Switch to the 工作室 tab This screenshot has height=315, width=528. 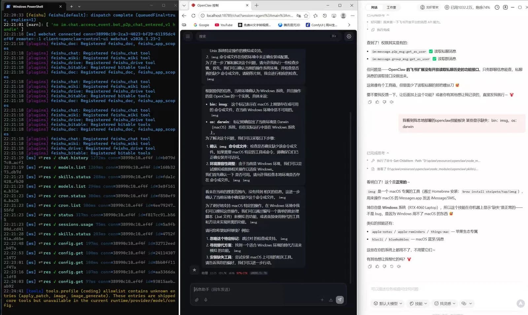point(391,7)
